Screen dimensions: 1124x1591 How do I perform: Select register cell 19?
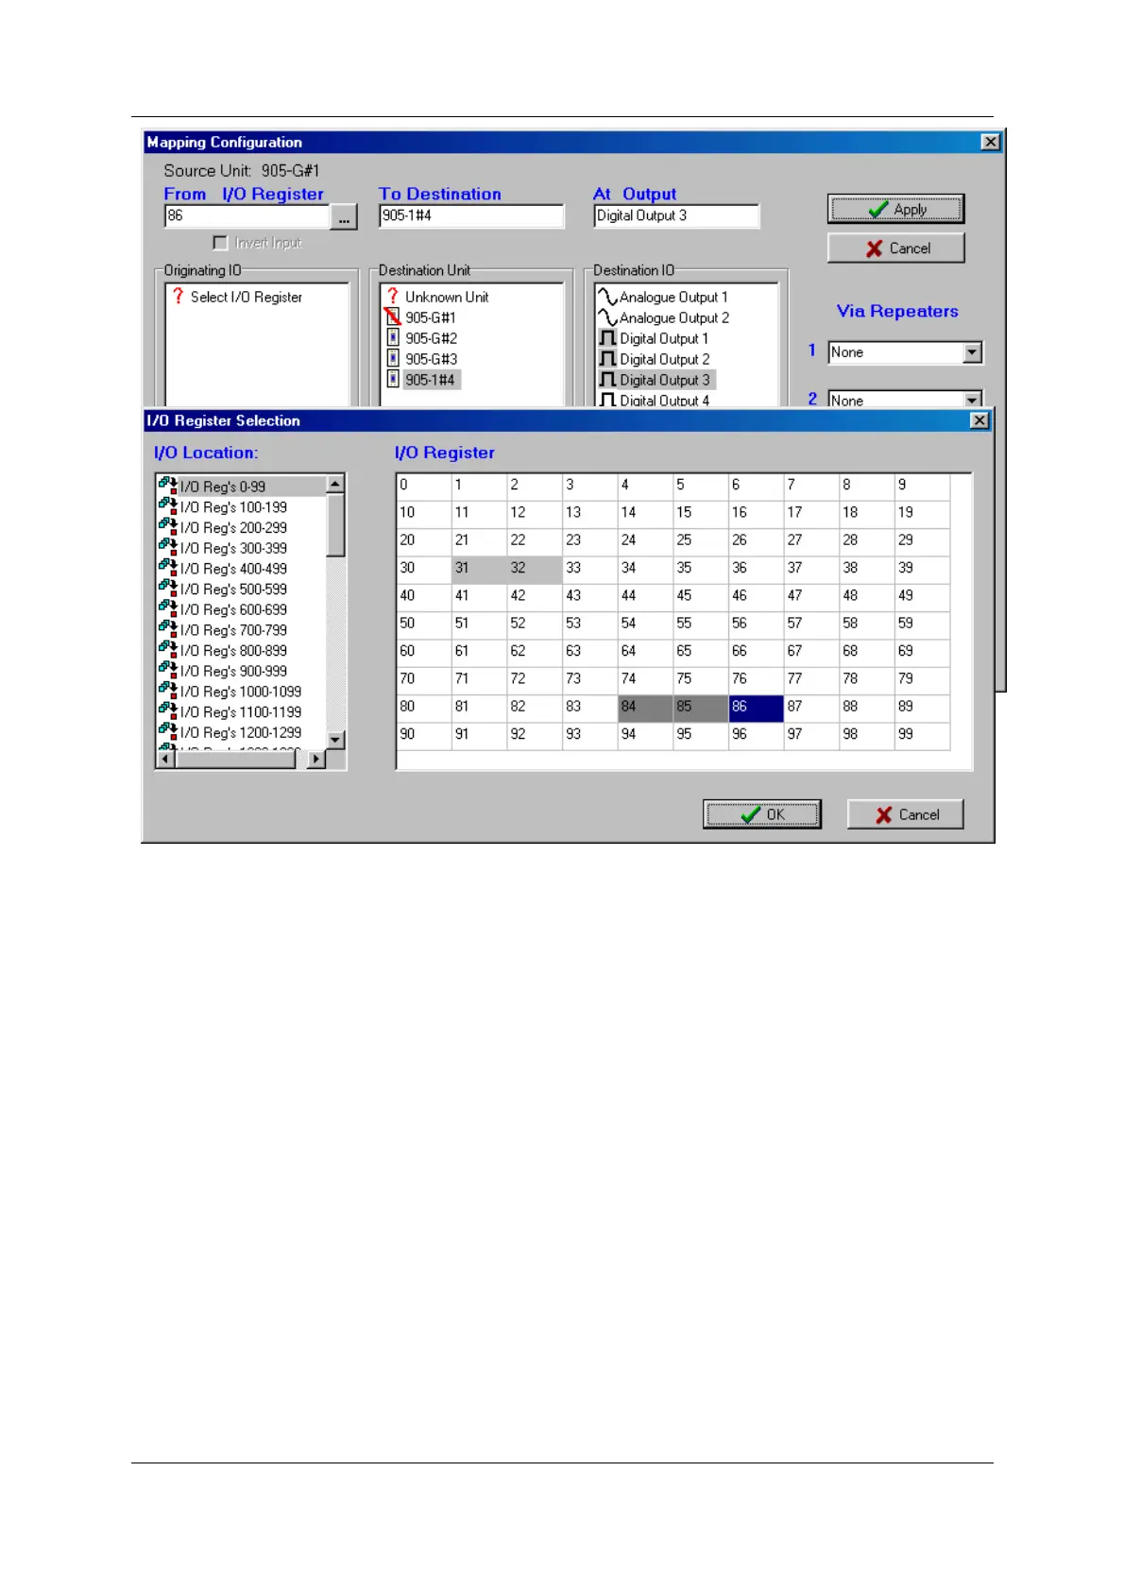tap(922, 513)
